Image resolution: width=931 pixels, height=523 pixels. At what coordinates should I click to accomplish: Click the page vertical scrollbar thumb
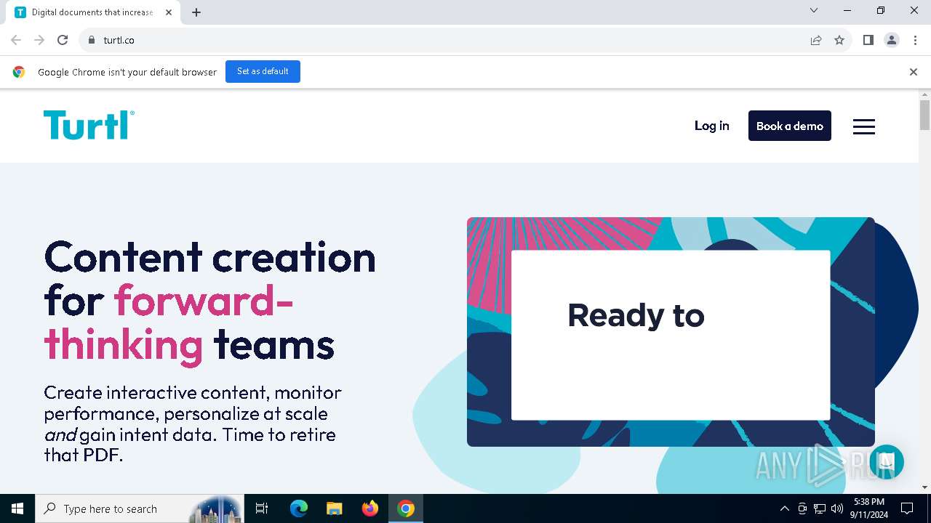point(924,115)
